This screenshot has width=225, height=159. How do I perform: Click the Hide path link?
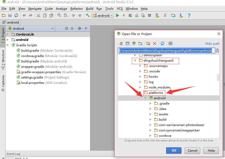click(x=212, y=43)
